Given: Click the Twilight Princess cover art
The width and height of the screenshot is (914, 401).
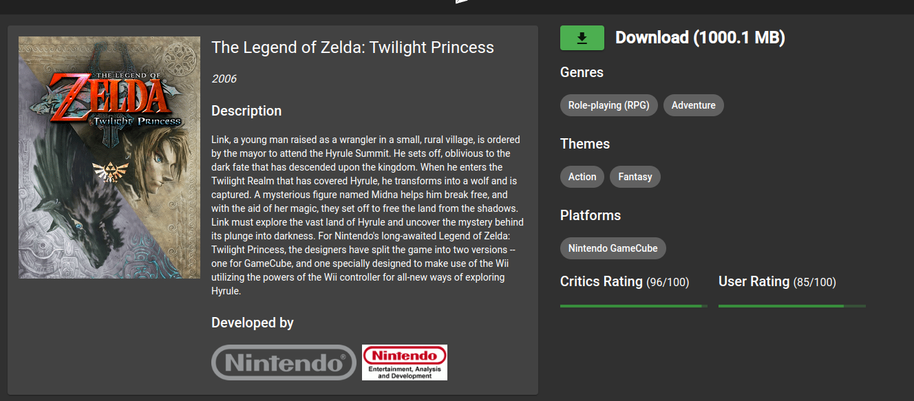Looking at the screenshot, I should click(x=109, y=157).
